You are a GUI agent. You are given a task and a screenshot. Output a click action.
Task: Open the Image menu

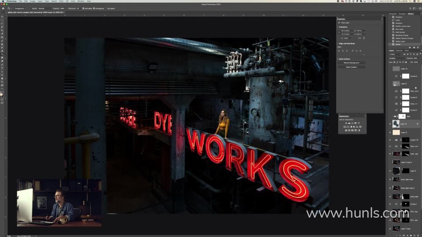pyautogui.click(x=33, y=1)
